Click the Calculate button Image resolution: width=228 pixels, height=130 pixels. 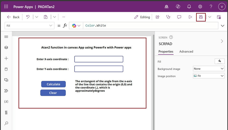click(x=53, y=84)
